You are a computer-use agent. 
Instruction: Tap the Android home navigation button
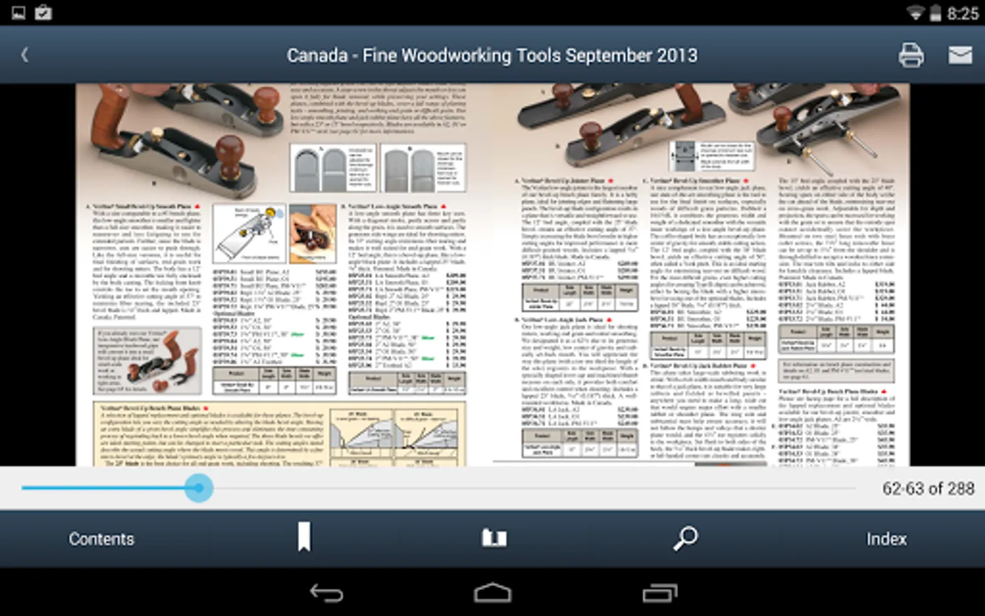pos(492,593)
